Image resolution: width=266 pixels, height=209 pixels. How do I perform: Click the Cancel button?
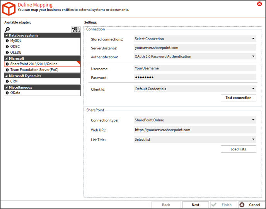coord(252,205)
